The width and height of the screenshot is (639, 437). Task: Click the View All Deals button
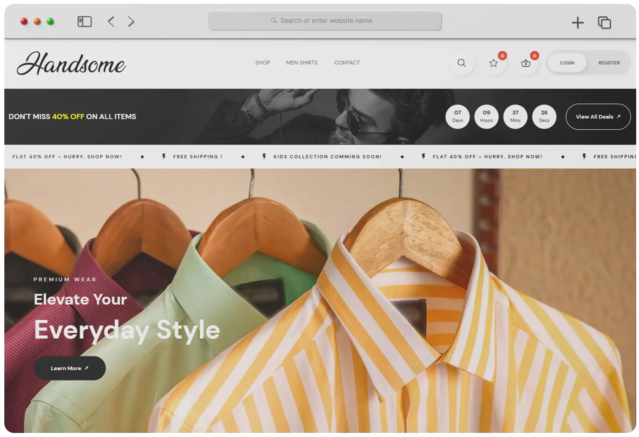[x=598, y=117]
